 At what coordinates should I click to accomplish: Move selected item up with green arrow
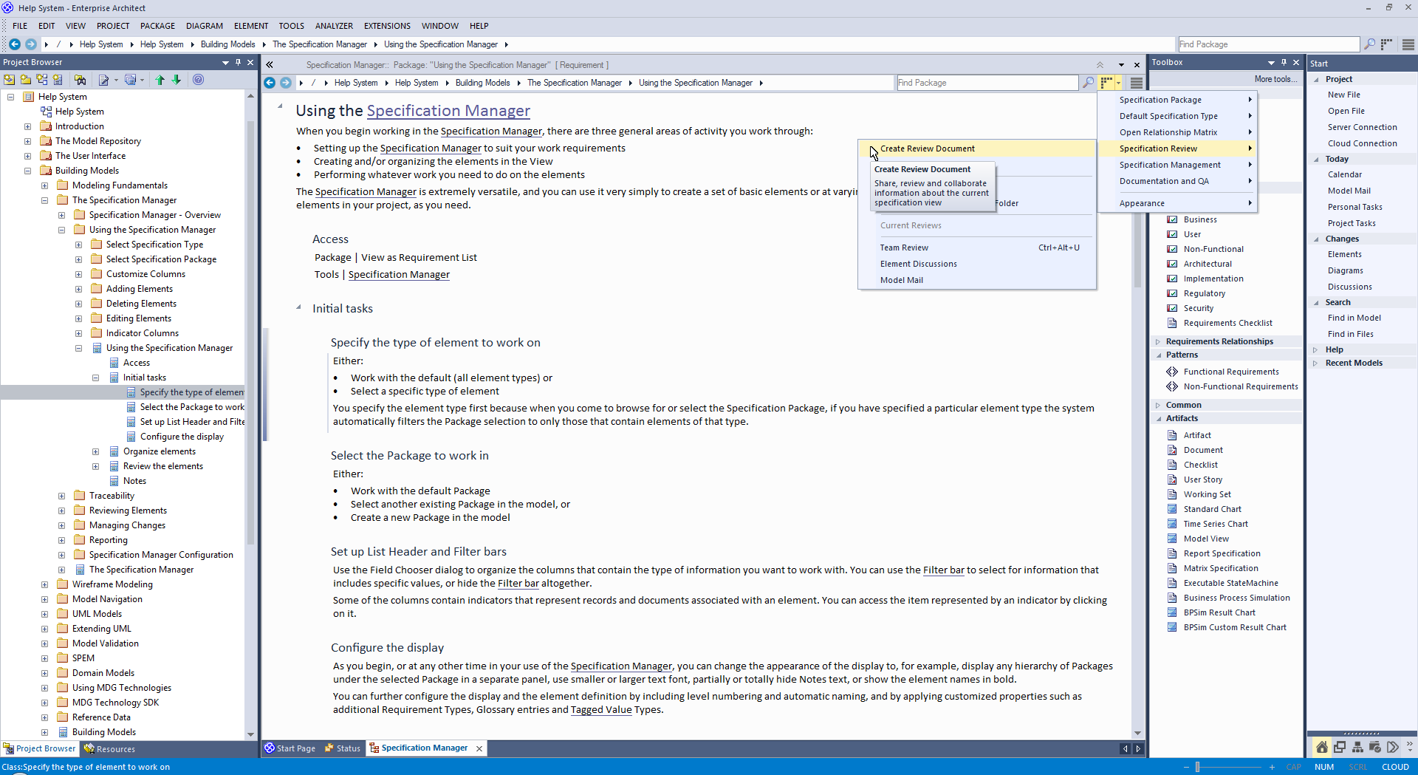coord(160,80)
